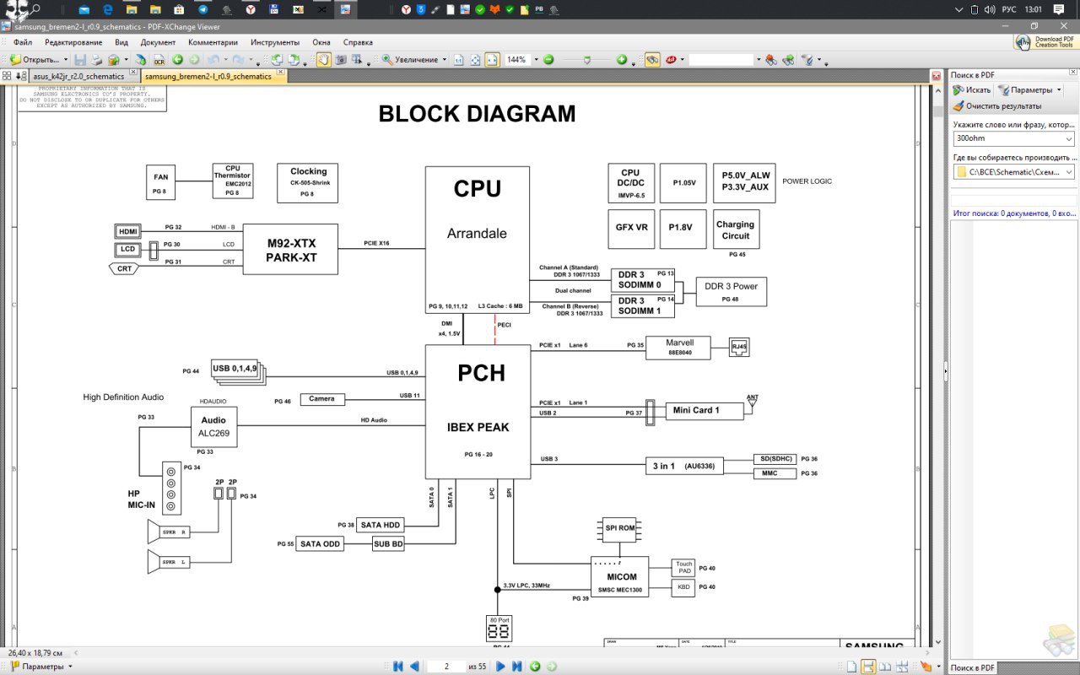Select facing pages layout icon
Image resolution: width=1080 pixels, height=675 pixels.
pos(885,667)
